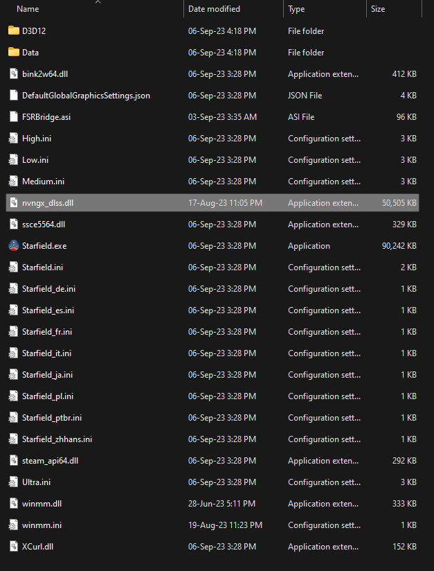Select the file name nvngx_dlss.dll
The width and height of the screenshot is (434, 571).
click(48, 203)
